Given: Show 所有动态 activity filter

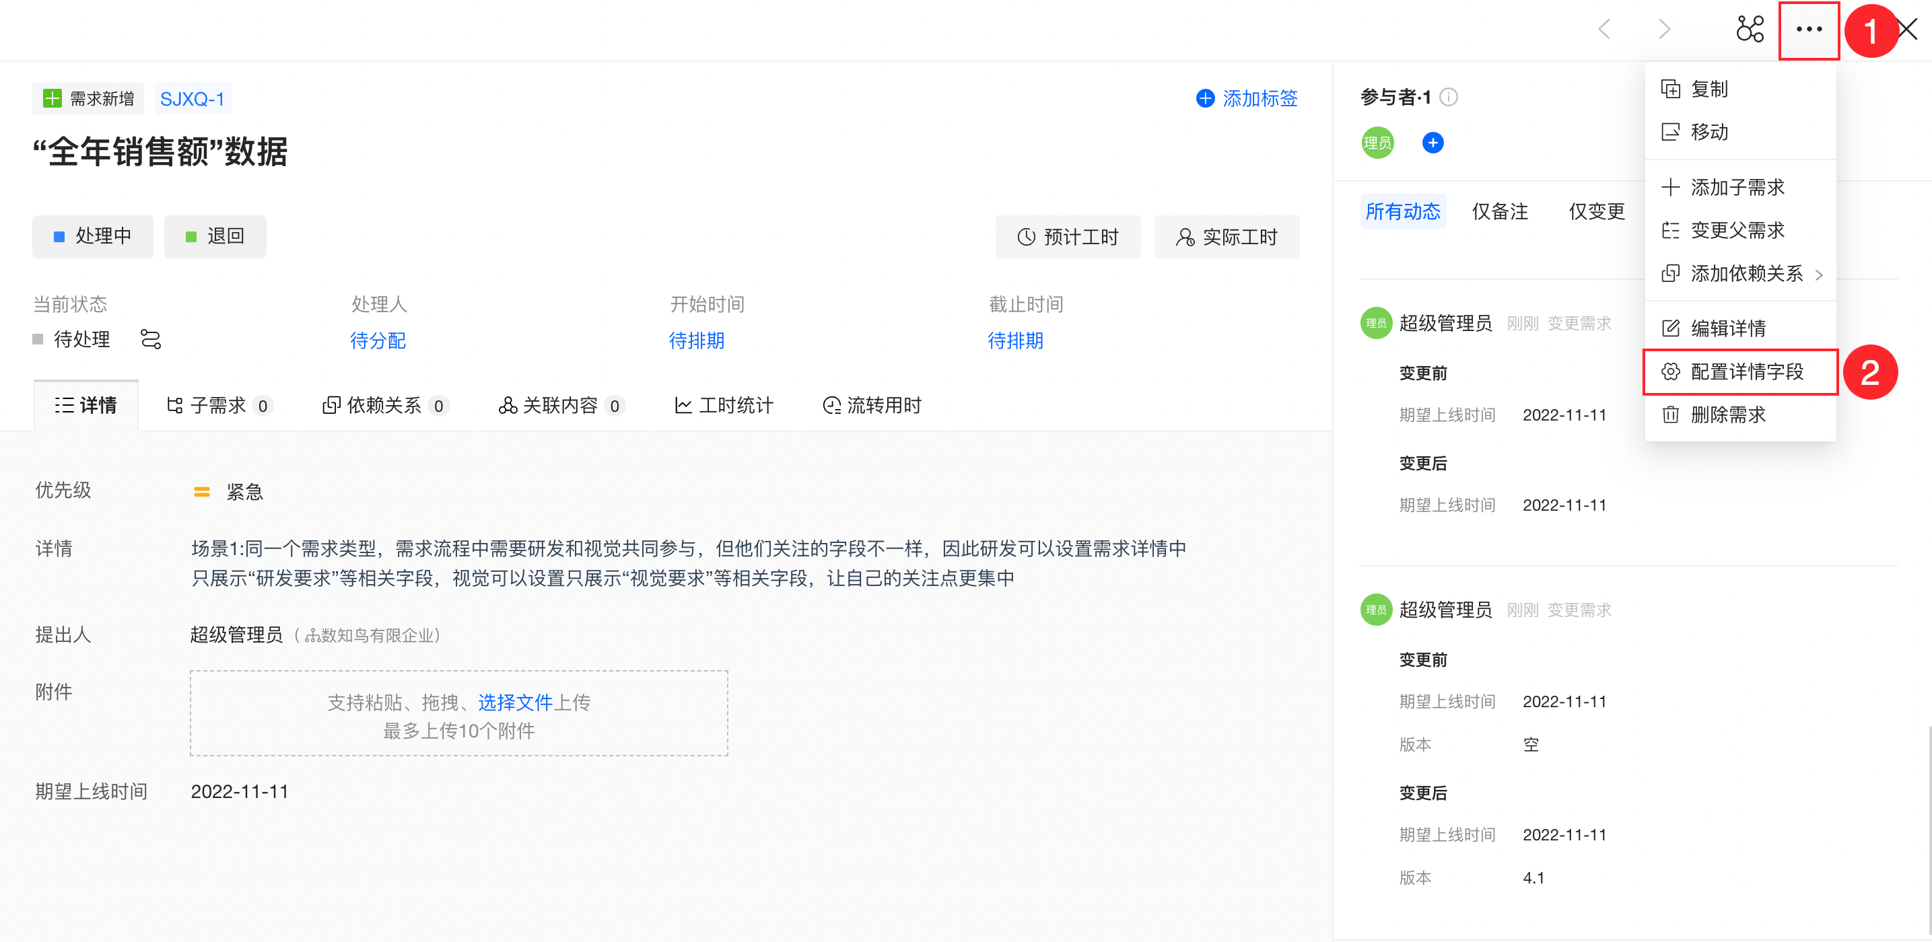Looking at the screenshot, I should click(x=1402, y=211).
